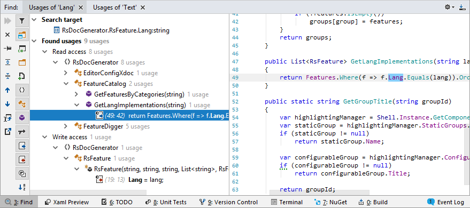Image resolution: width=470 pixels, height=208 pixels.
Task: Click highlighted Lang in preview line 49
Action: [x=396, y=78]
